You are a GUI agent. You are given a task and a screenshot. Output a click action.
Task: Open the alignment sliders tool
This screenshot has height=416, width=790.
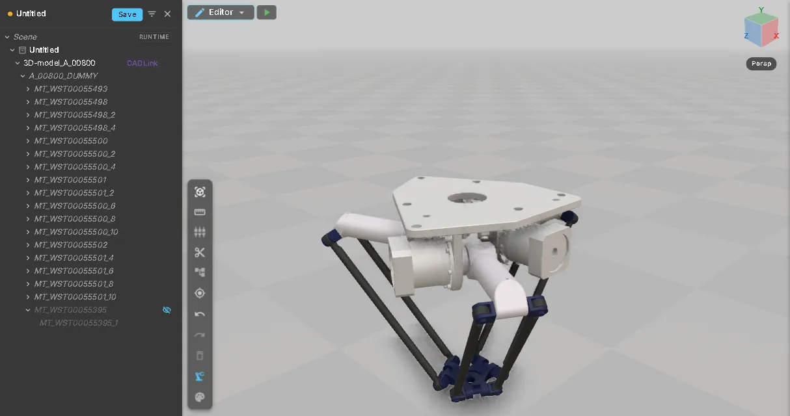coord(200,232)
